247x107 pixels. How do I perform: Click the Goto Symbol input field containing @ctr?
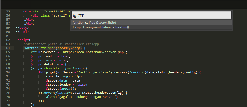click(x=152, y=15)
